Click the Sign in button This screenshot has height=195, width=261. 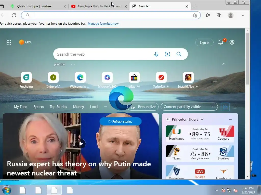(x=204, y=42)
